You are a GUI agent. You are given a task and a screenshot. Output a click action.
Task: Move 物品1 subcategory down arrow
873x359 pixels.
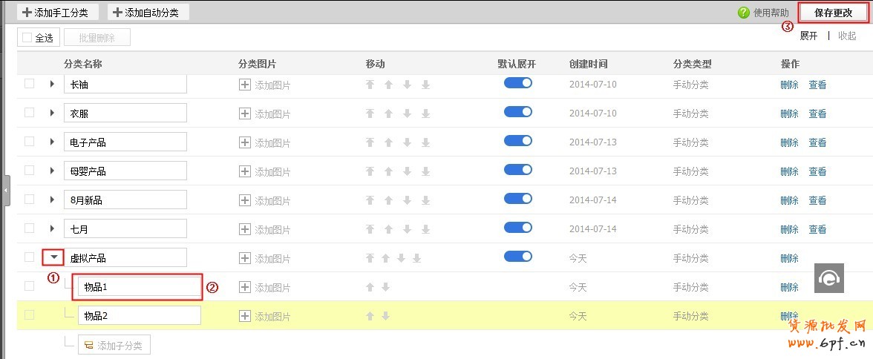click(385, 287)
